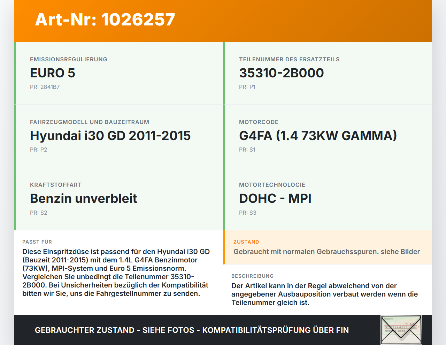Click the PR: P1 label

247,87
